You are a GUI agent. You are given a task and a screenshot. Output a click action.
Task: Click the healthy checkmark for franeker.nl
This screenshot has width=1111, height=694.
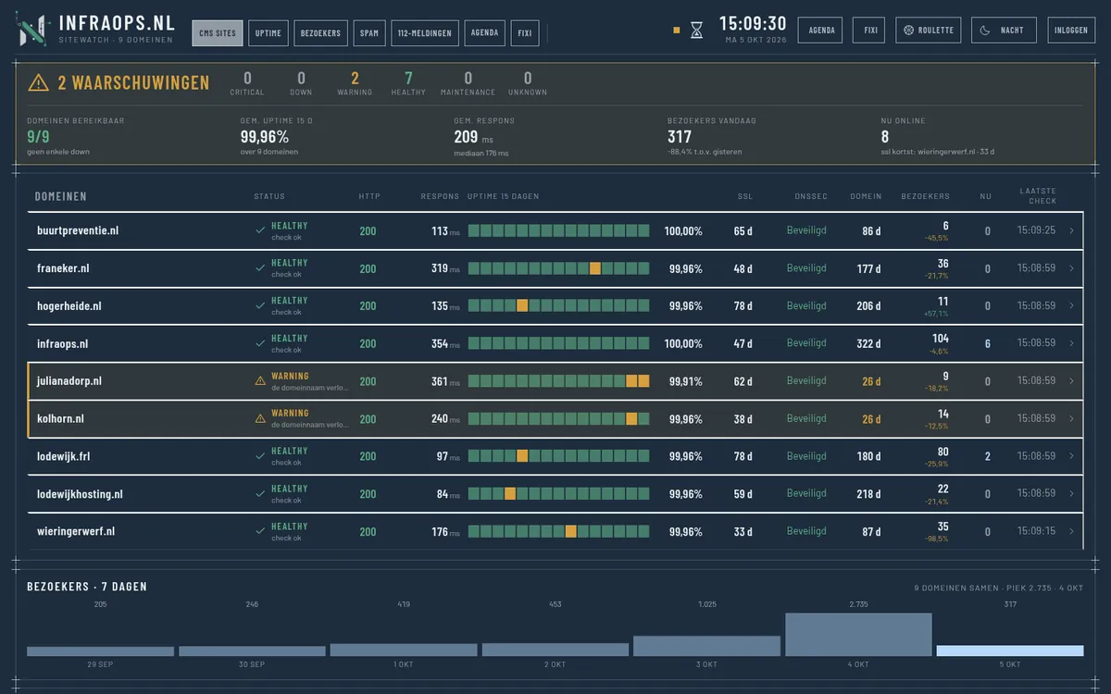coord(260,268)
